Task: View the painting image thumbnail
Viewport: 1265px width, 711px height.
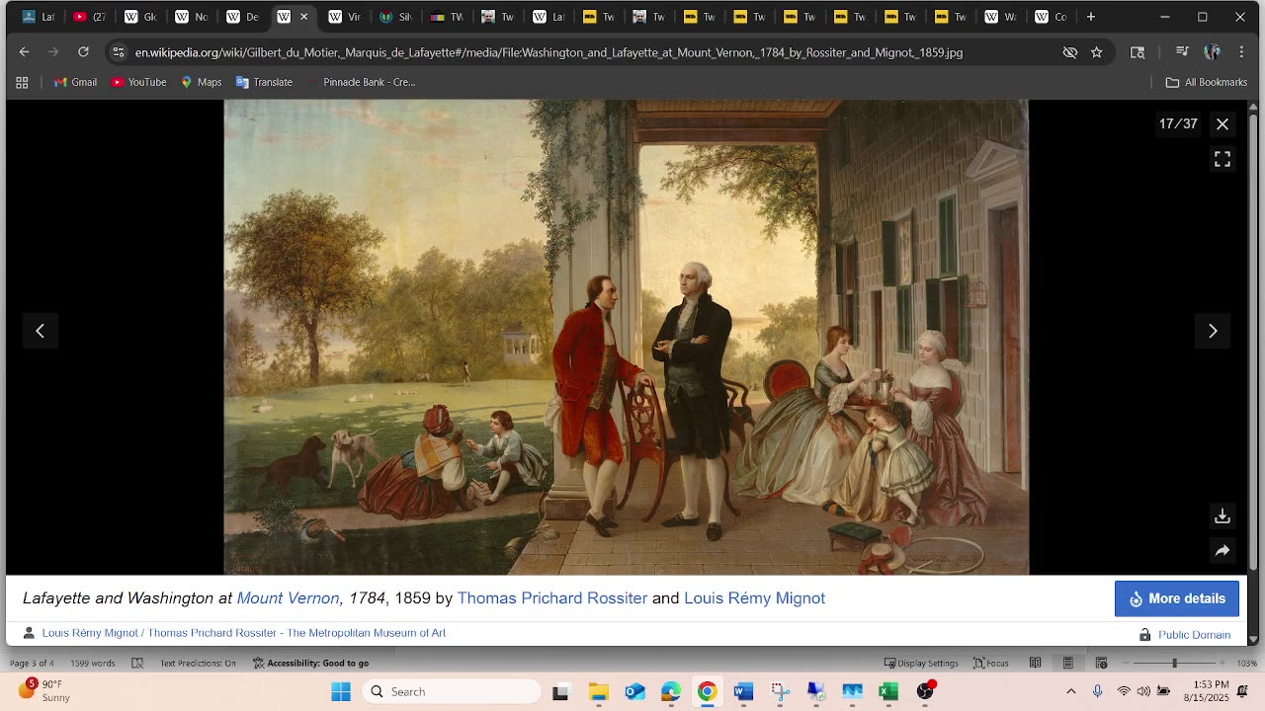Action: pos(627,337)
